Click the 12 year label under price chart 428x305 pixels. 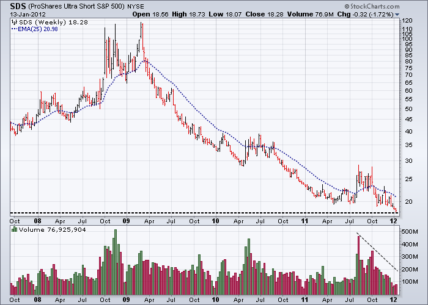click(x=393, y=221)
